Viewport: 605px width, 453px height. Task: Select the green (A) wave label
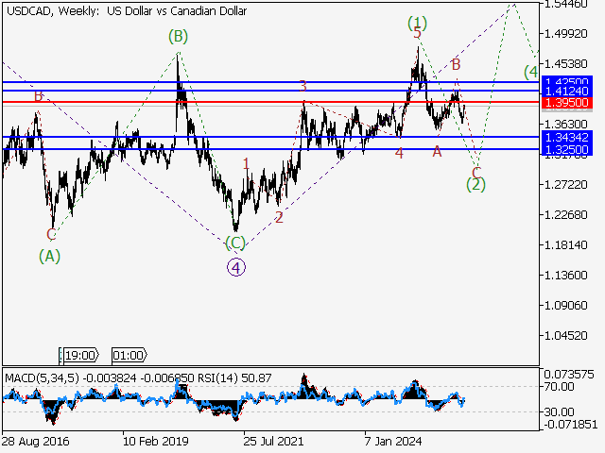click(x=50, y=255)
